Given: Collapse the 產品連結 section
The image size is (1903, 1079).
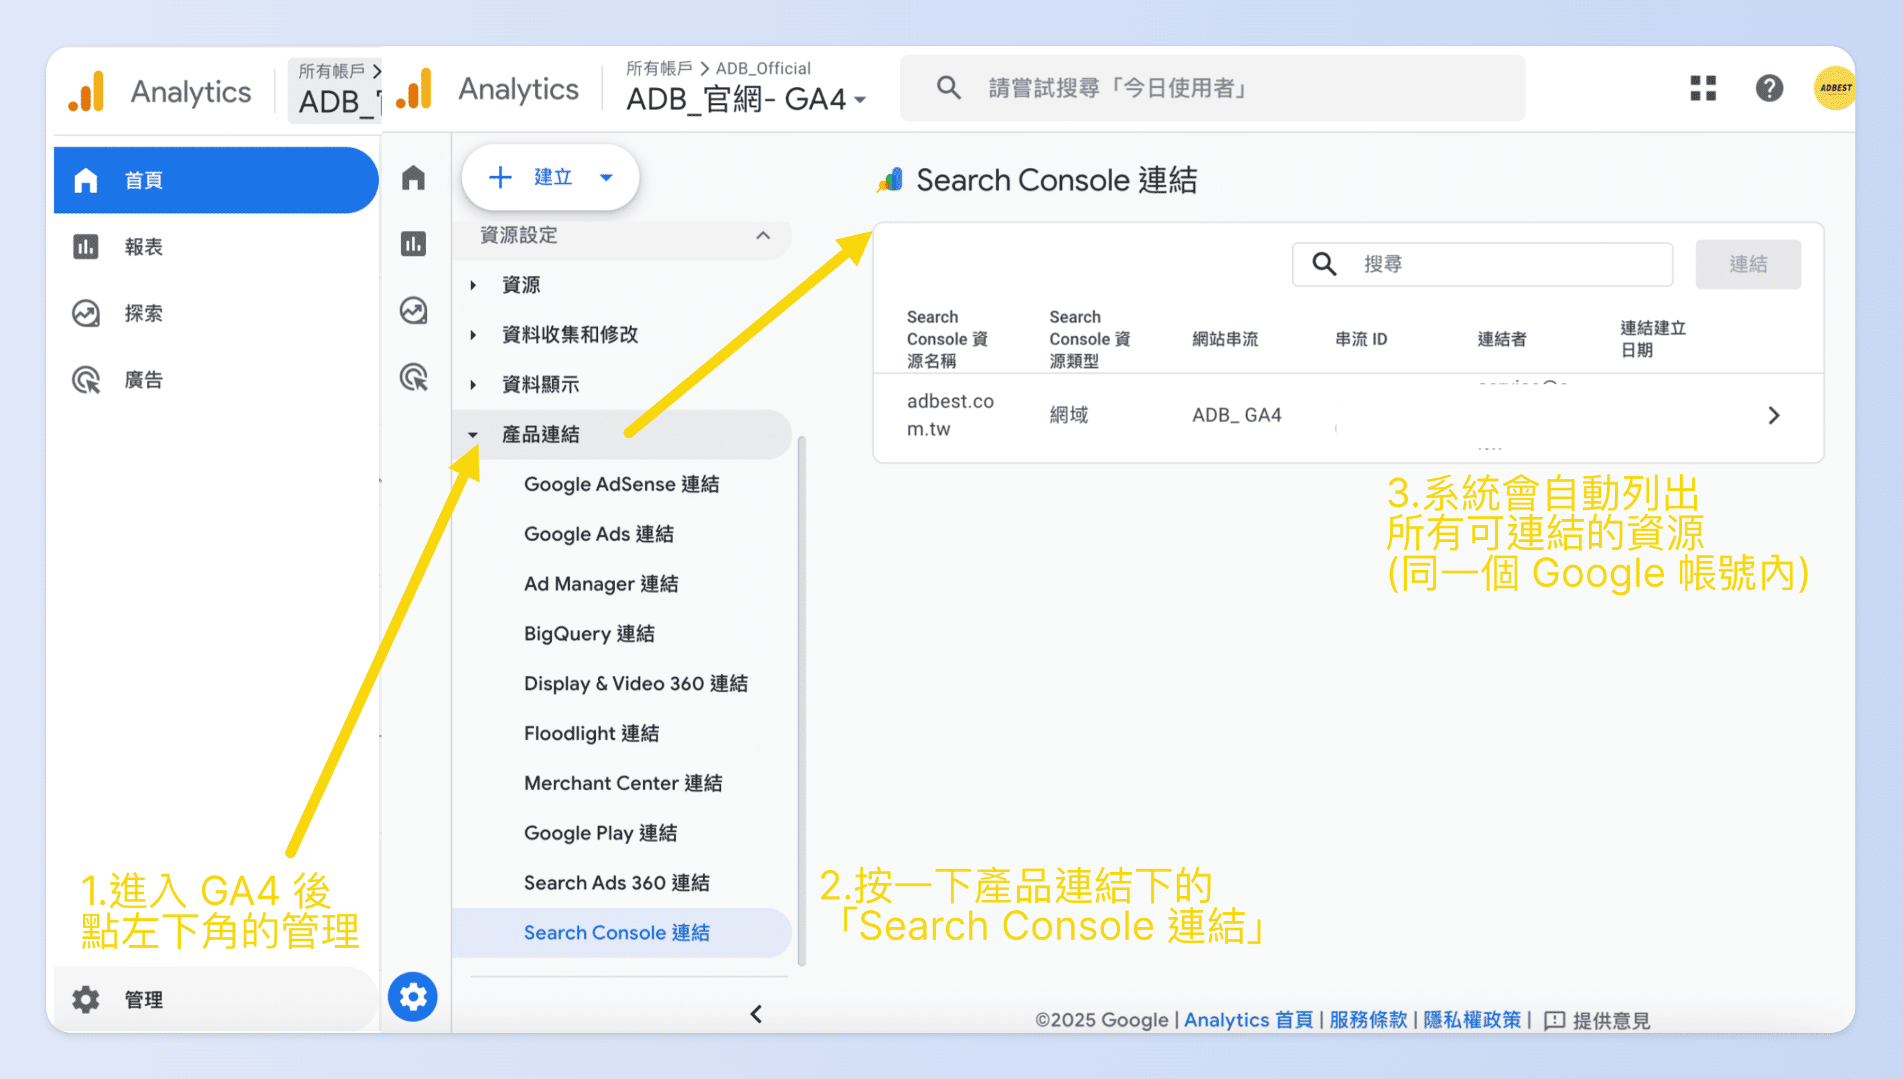Looking at the screenshot, I should 473,434.
